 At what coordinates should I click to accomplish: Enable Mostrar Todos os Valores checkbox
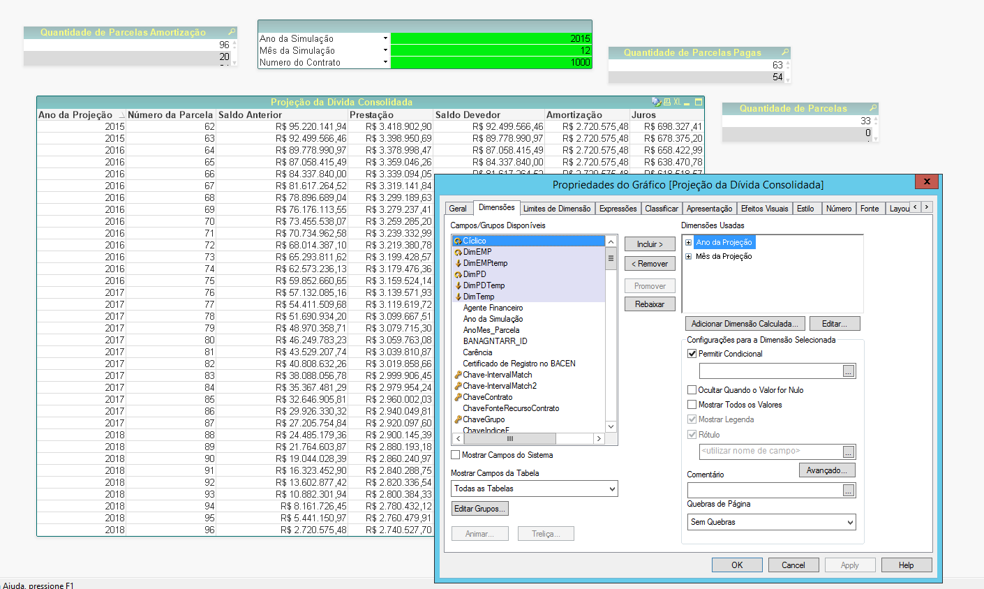point(692,405)
